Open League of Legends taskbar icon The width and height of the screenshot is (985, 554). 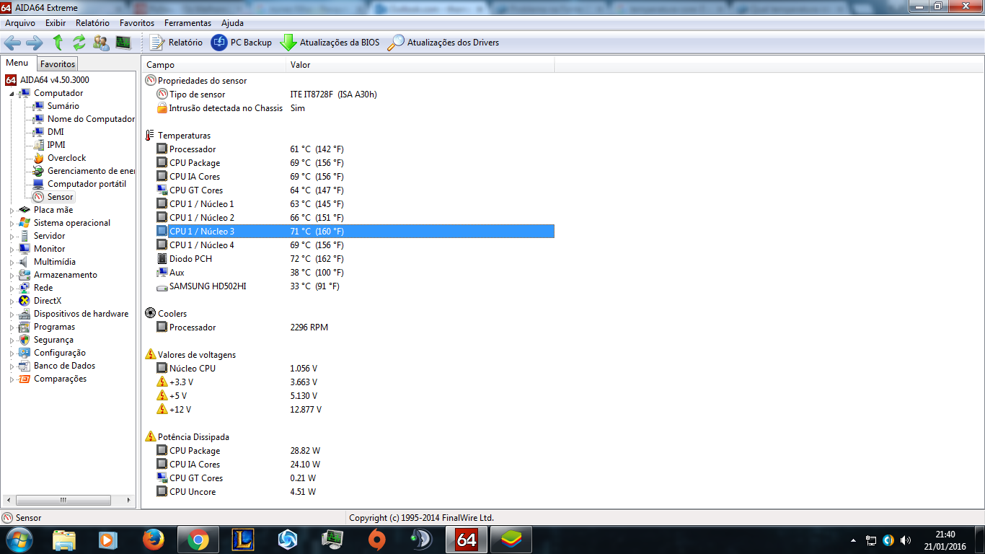click(x=243, y=540)
